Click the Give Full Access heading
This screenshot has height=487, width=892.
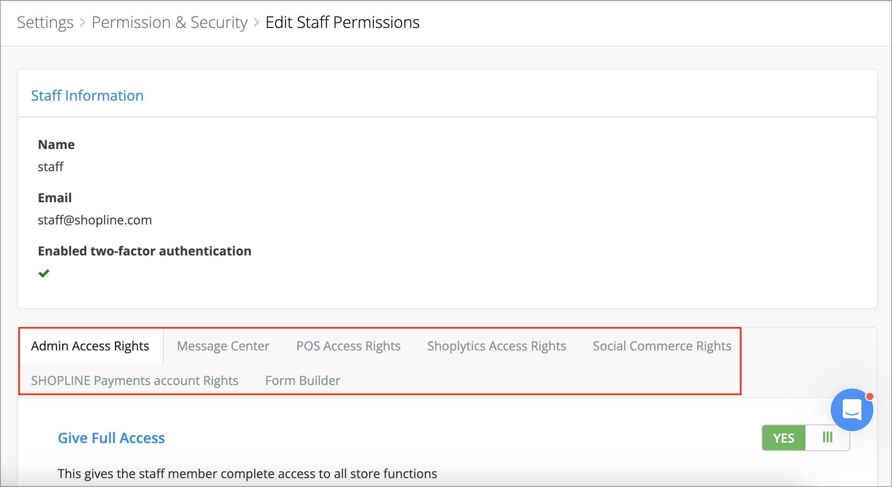click(111, 438)
